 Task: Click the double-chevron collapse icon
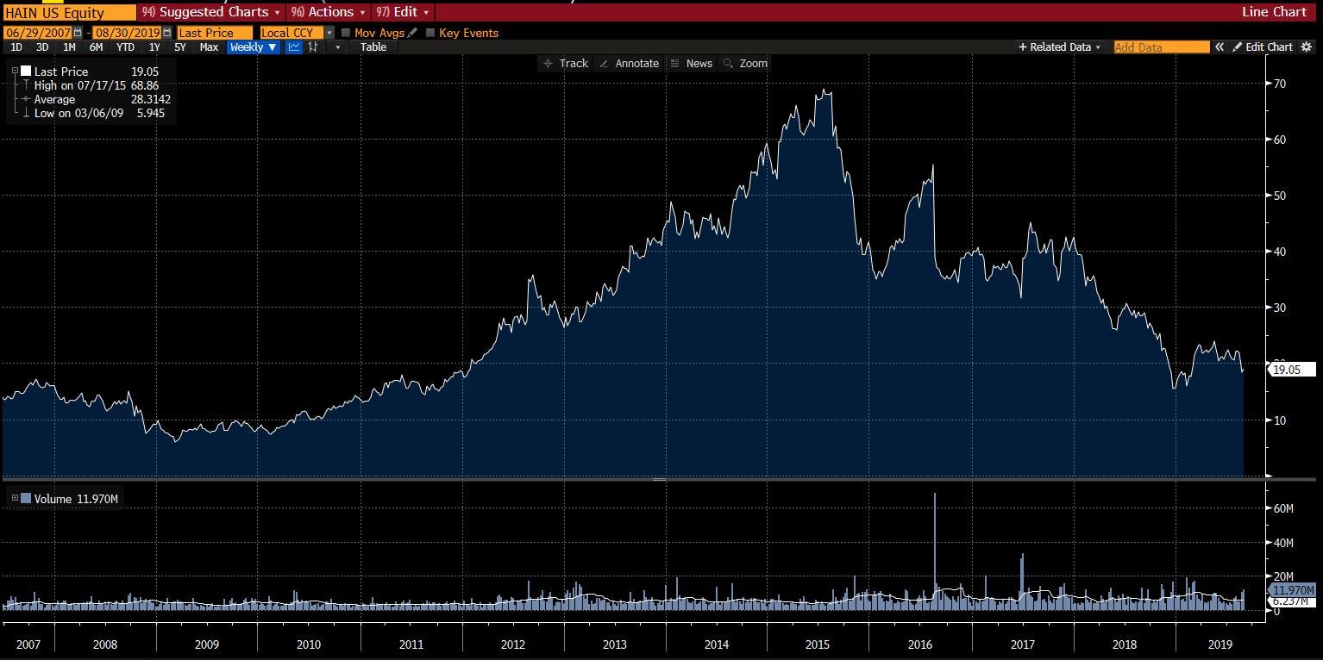click(1220, 47)
